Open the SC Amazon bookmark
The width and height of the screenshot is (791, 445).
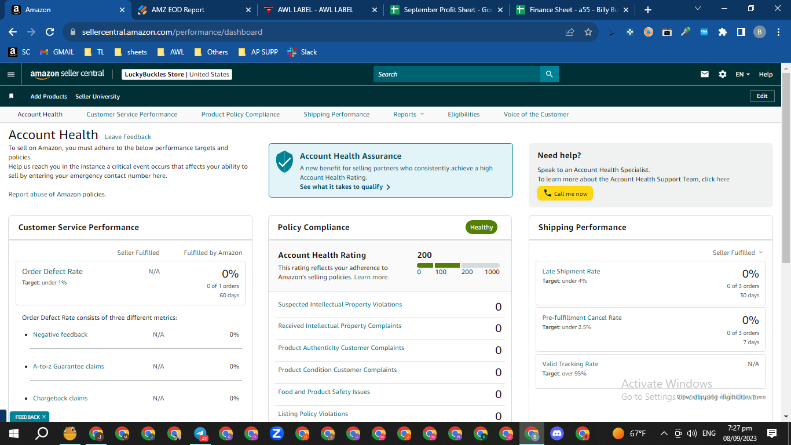click(x=19, y=52)
